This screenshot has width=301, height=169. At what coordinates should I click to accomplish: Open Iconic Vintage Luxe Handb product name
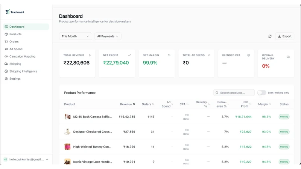93,162
